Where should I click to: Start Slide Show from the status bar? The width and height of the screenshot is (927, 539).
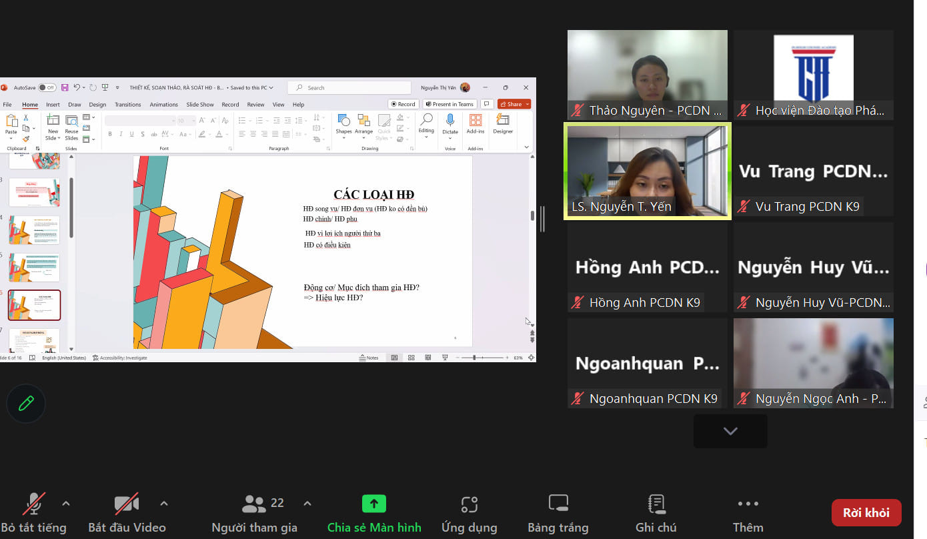click(x=445, y=357)
